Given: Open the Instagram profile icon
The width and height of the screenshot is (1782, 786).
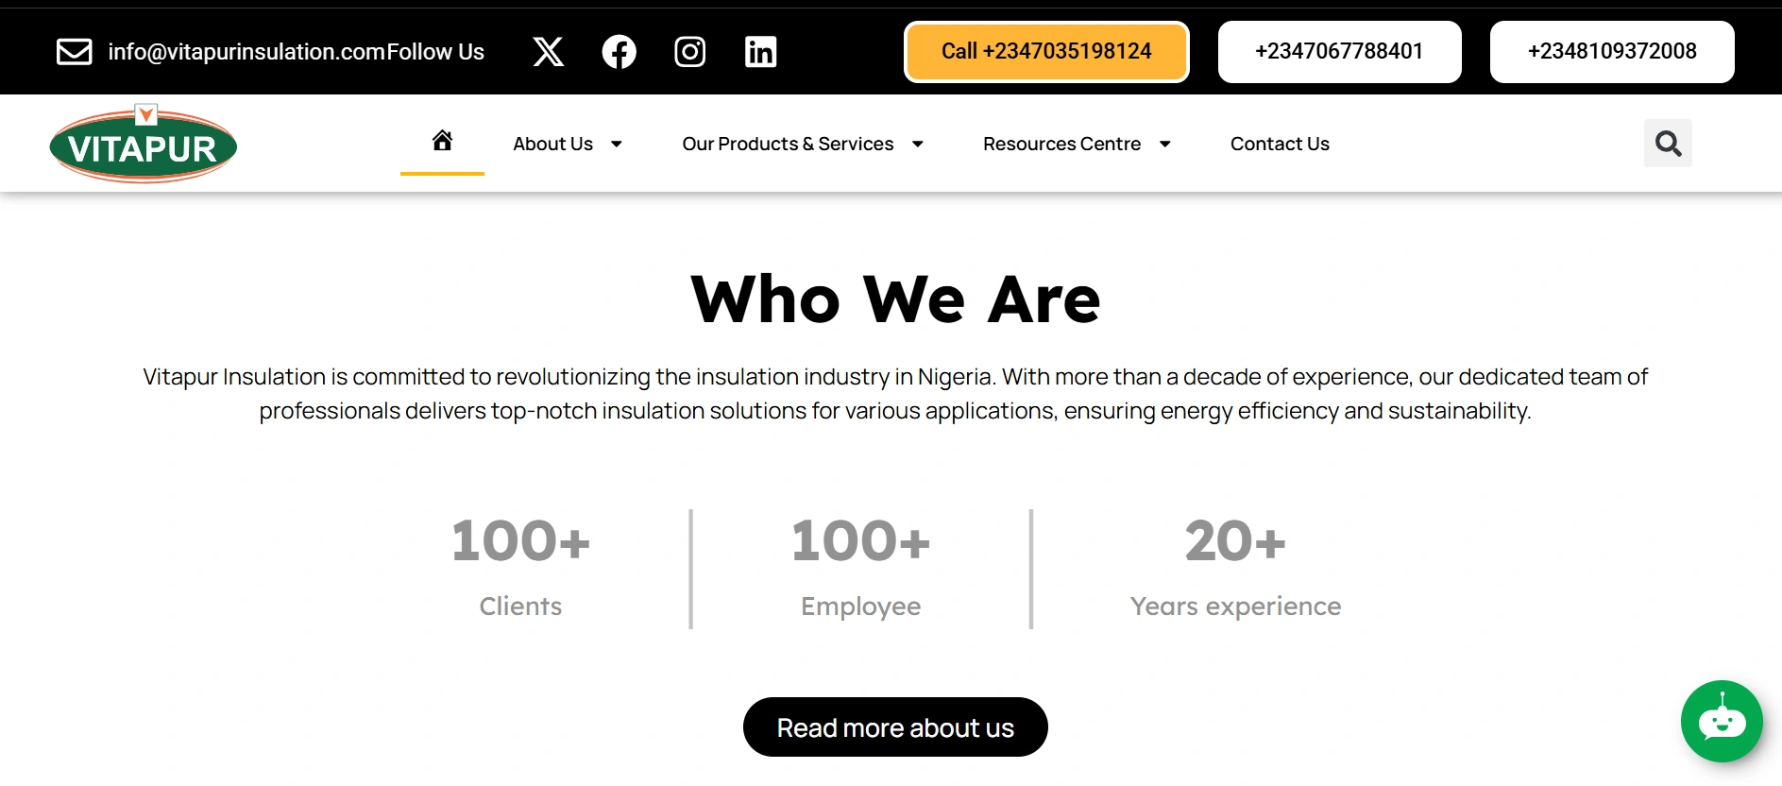Looking at the screenshot, I should 689,52.
